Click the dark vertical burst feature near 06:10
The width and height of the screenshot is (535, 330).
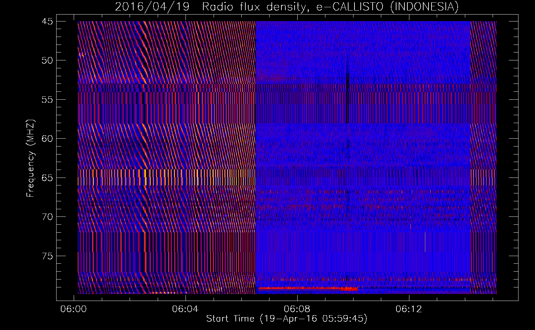click(x=347, y=91)
